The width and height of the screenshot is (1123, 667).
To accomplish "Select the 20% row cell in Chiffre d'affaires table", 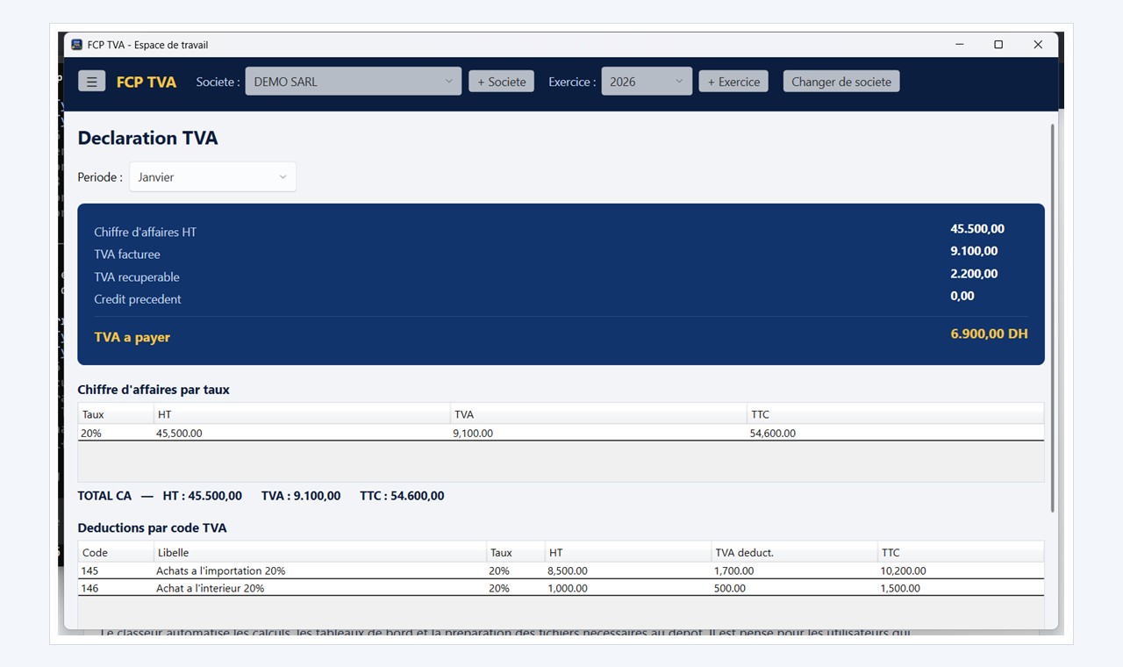I will (x=116, y=434).
